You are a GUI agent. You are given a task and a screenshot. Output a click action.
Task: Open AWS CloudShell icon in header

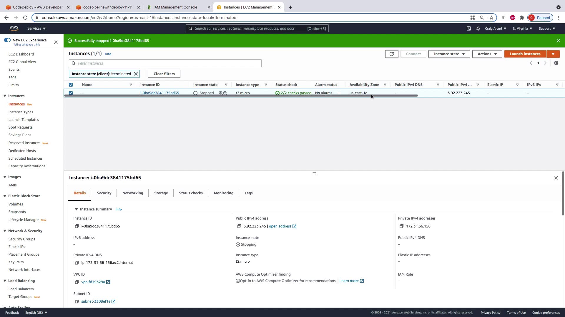[x=468, y=28]
